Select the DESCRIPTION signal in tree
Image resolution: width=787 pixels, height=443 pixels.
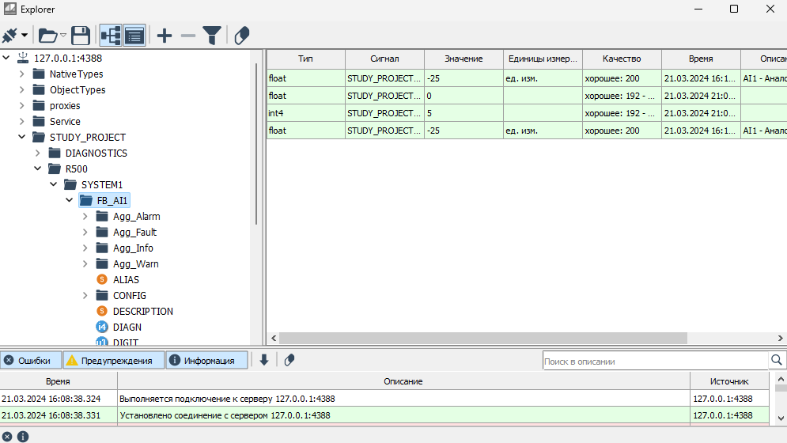pos(142,312)
